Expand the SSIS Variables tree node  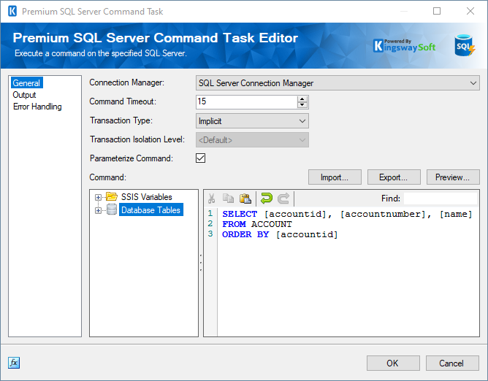[x=98, y=197]
